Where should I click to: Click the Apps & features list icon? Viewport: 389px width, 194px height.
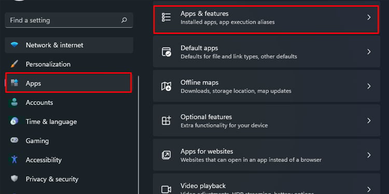pos(166,17)
